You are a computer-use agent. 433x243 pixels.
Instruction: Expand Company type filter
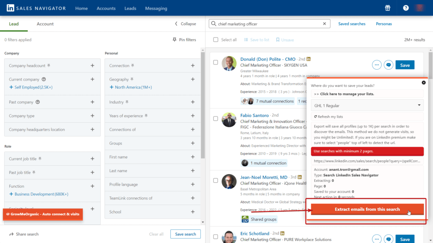[92, 116]
